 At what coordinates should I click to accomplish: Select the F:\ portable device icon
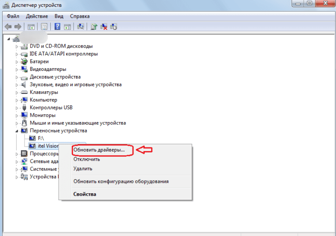(32, 138)
